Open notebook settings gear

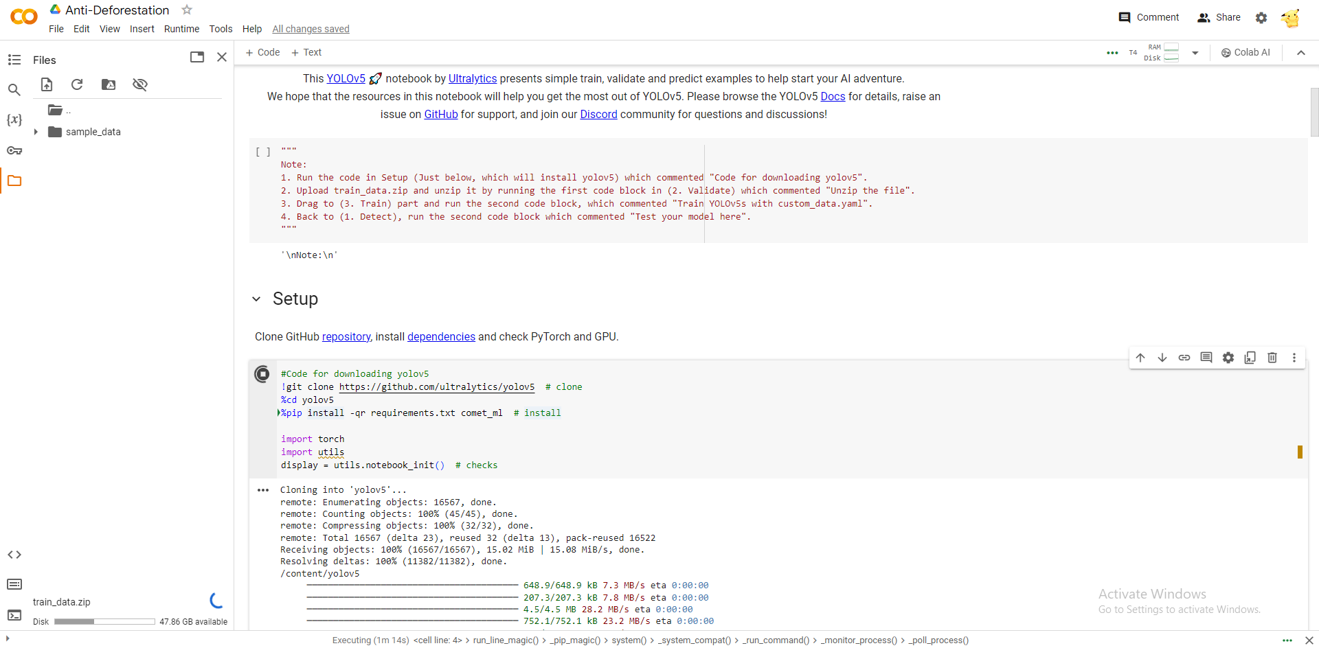click(x=1261, y=18)
